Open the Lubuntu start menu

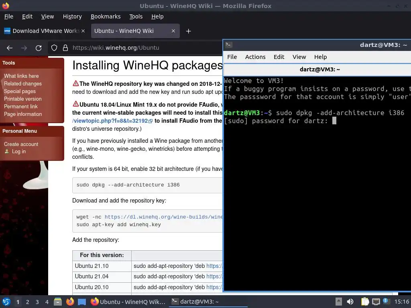tap(6, 302)
